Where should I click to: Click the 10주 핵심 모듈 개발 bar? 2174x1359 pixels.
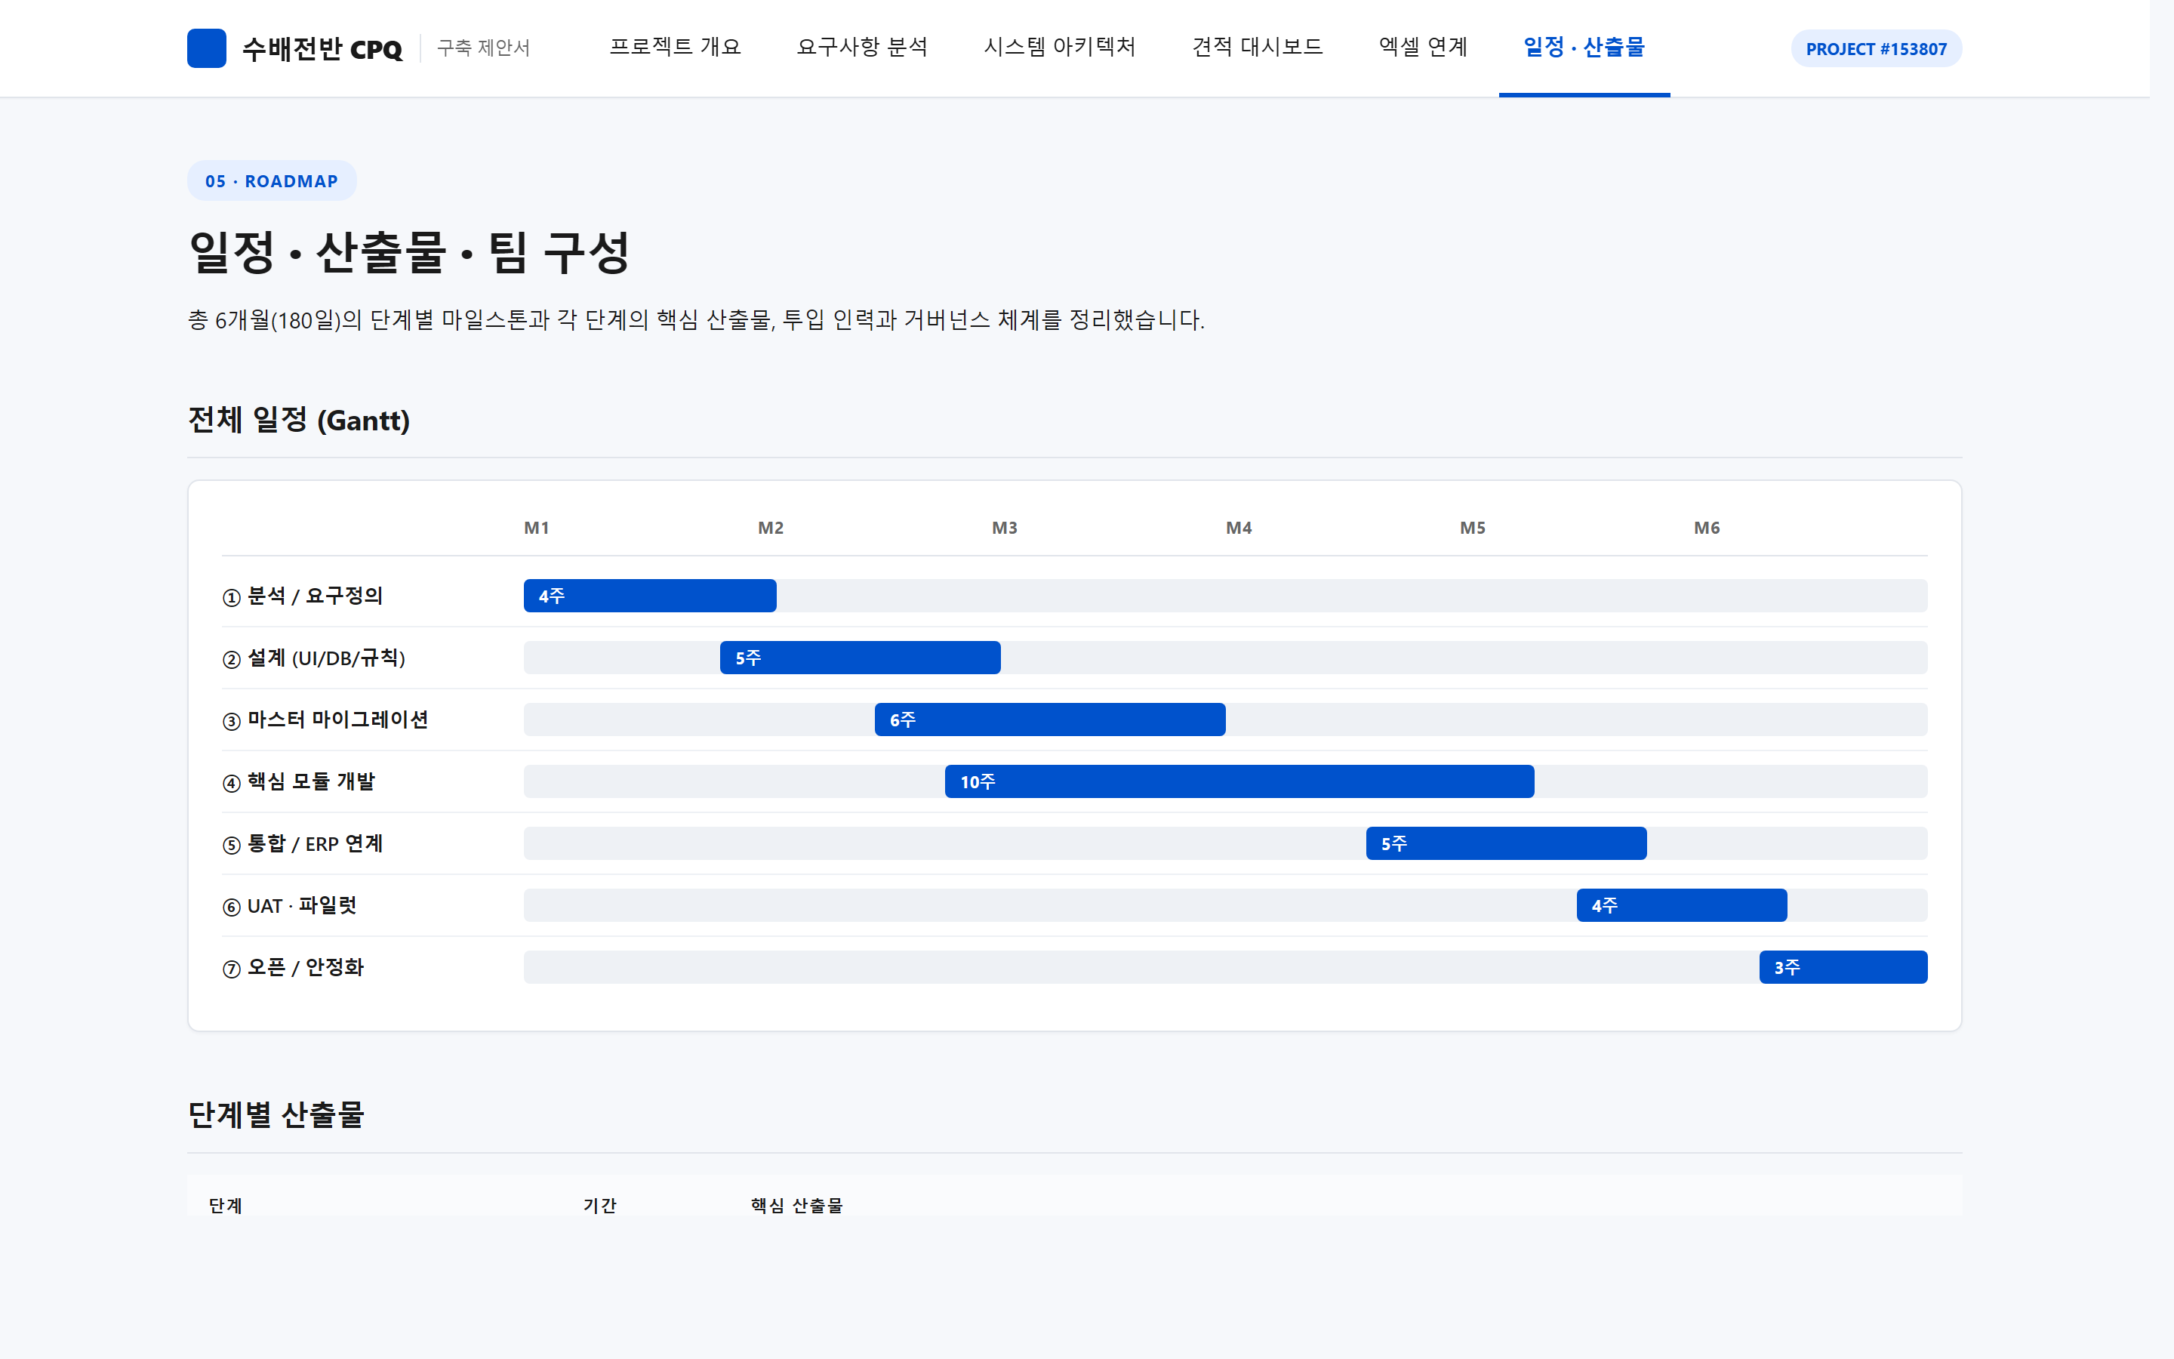click(1239, 782)
